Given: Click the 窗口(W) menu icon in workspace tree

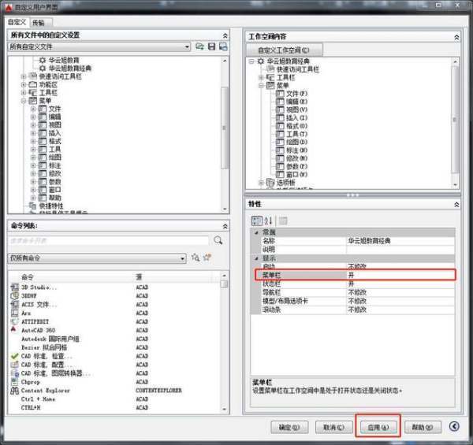Looking at the screenshot, I should coord(280,174).
